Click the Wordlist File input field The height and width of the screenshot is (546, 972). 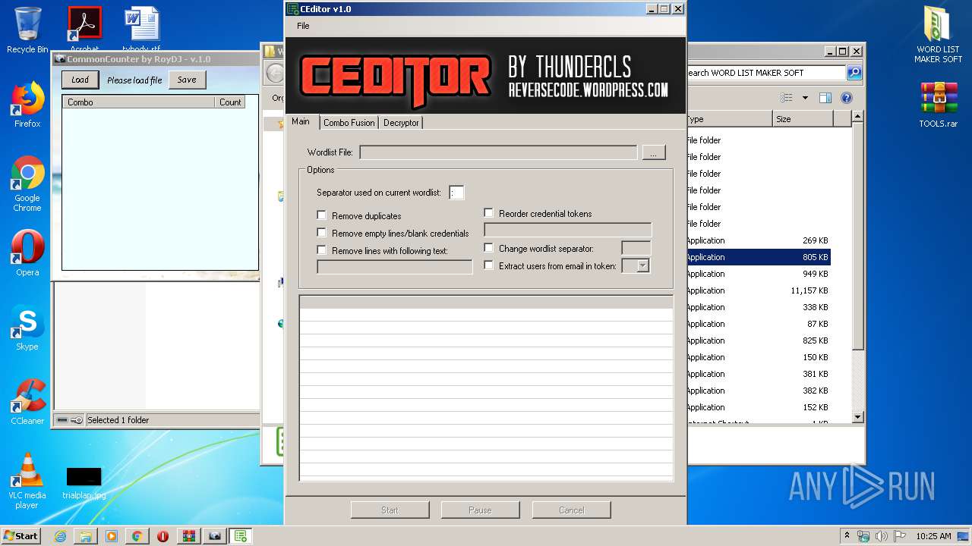498,152
